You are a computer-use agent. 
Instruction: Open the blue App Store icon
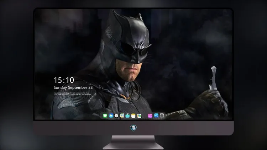pyautogui.click(x=156, y=116)
